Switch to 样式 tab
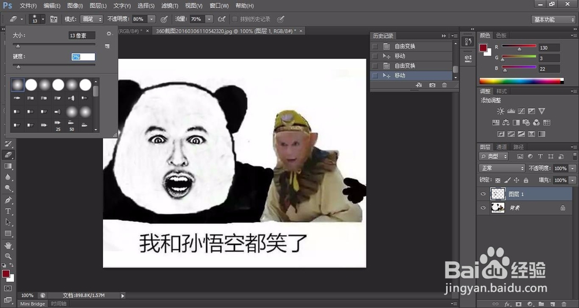The height and width of the screenshot is (308, 579). 501,91
